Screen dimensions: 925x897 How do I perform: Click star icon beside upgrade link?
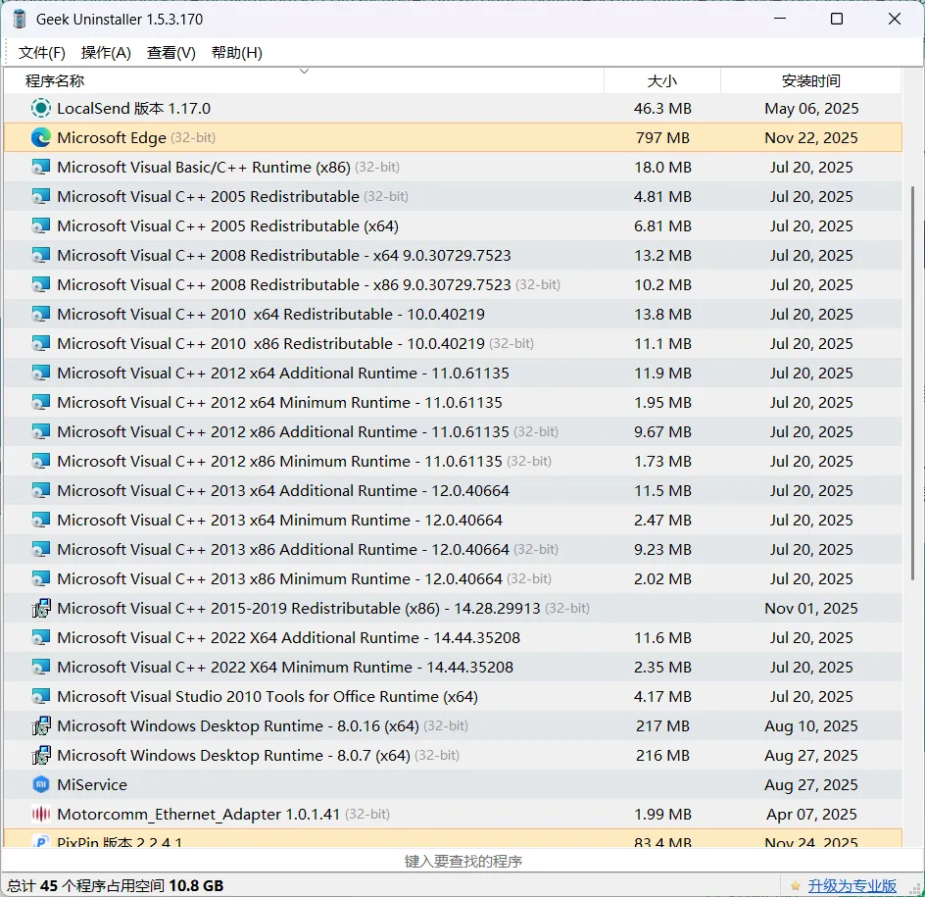[x=796, y=886]
